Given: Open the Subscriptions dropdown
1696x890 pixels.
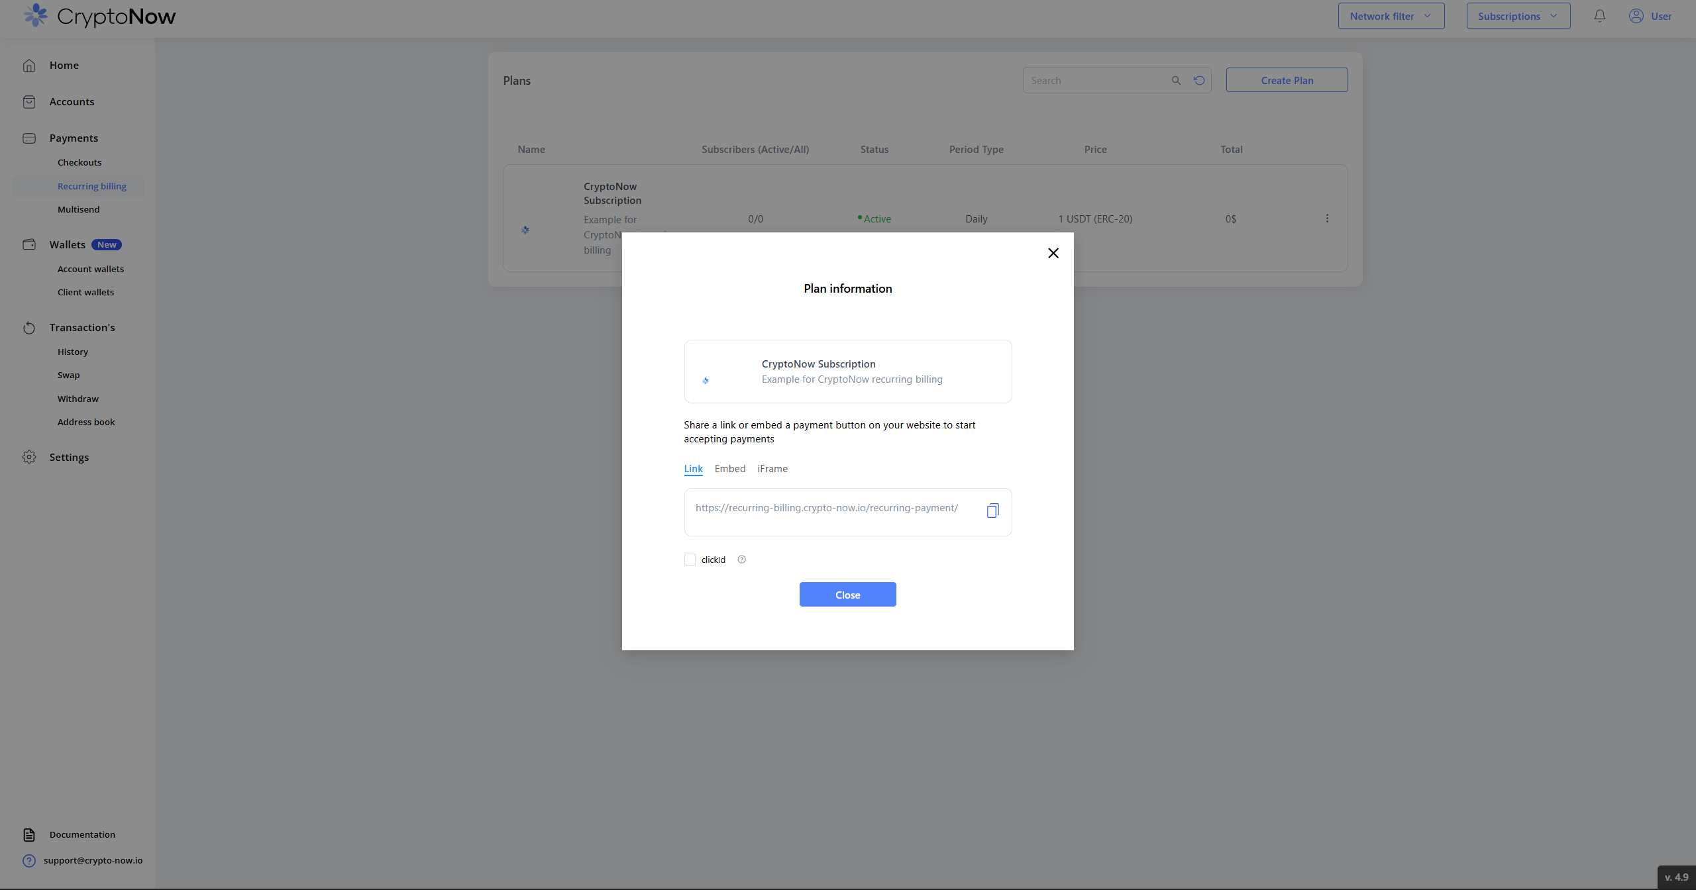Looking at the screenshot, I should point(1518,16).
